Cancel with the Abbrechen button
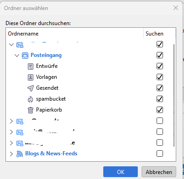The width and height of the screenshot is (184, 179). (159, 172)
